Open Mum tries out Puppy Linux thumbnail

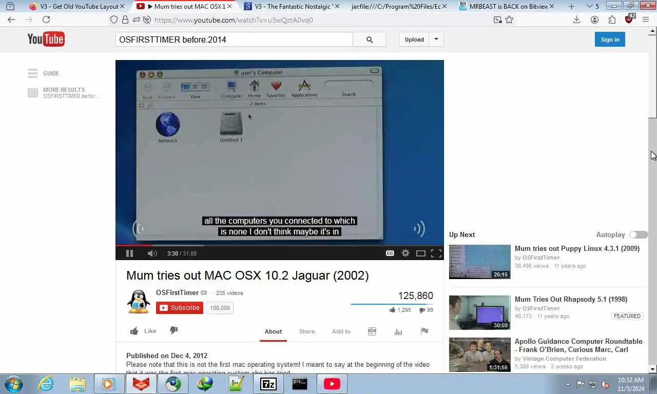(x=480, y=262)
